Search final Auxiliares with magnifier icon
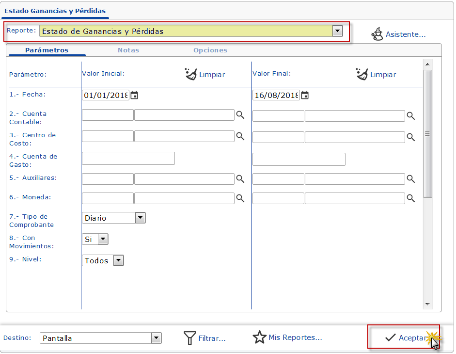The height and width of the screenshot is (354, 456). coord(410,179)
